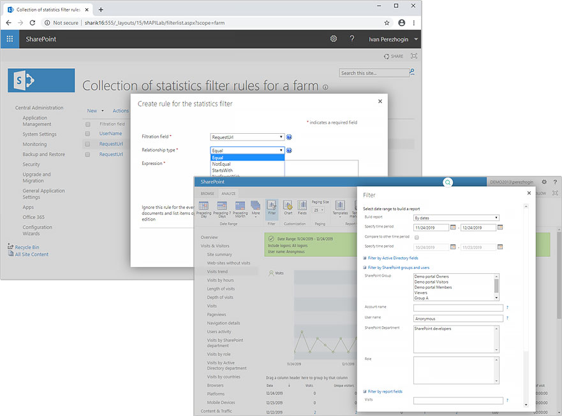This screenshot has width=562, height=416.
Task: Click the SharePoint Department list scrollbar
Action: click(x=496, y=339)
